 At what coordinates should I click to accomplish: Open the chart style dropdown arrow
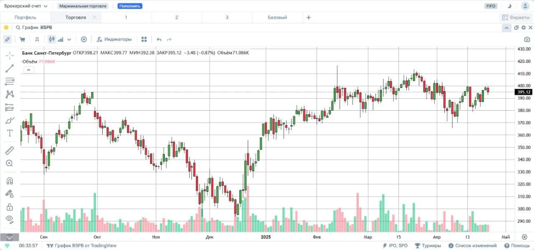pyautogui.click(x=68, y=39)
